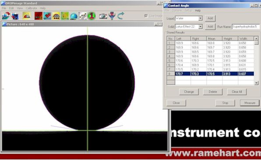Click the Run Name input field
Viewport: 261px width, 160px height.
pos(246,27)
